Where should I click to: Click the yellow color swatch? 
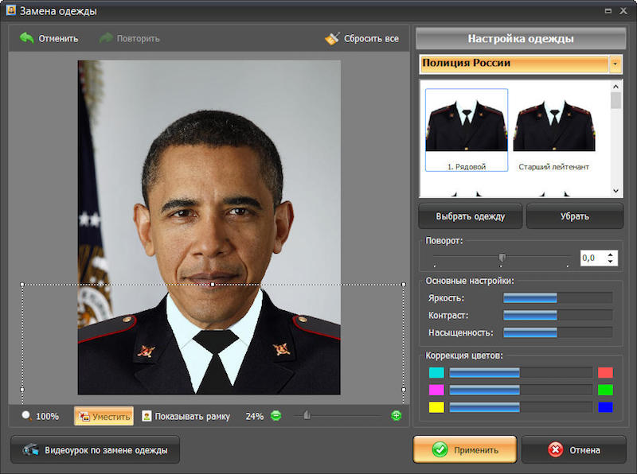436,407
